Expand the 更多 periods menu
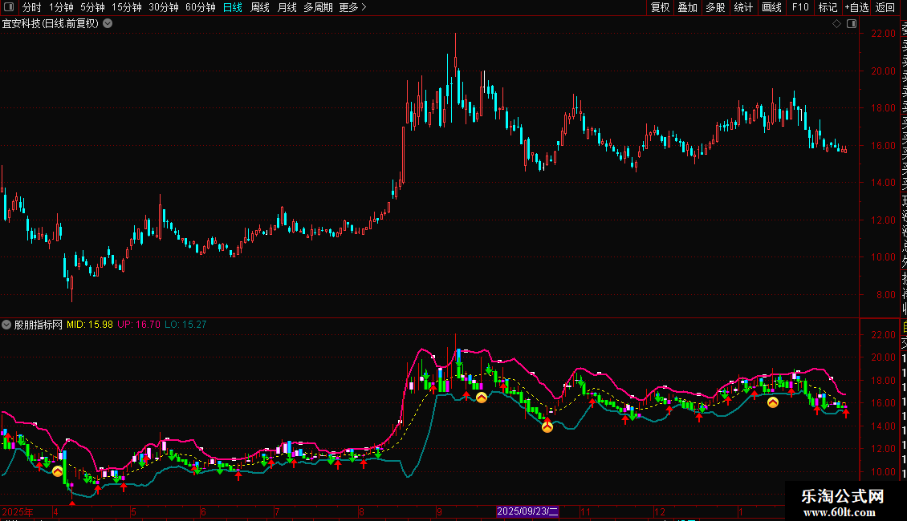 click(x=352, y=7)
